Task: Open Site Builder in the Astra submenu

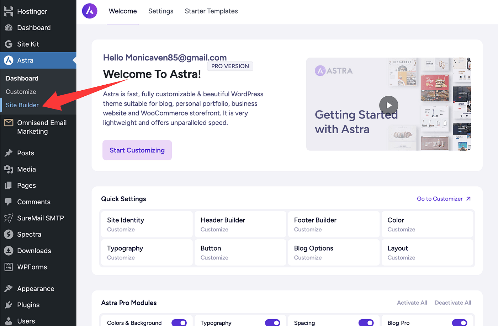Action: (22, 105)
